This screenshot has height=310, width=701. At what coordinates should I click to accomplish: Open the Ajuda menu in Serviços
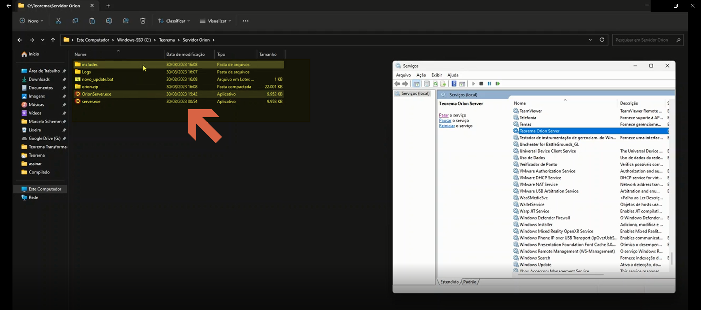(x=453, y=75)
